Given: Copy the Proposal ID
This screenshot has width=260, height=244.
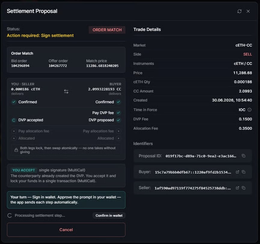Looking at the screenshot, I should pyautogui.click(x=243, y=156).
